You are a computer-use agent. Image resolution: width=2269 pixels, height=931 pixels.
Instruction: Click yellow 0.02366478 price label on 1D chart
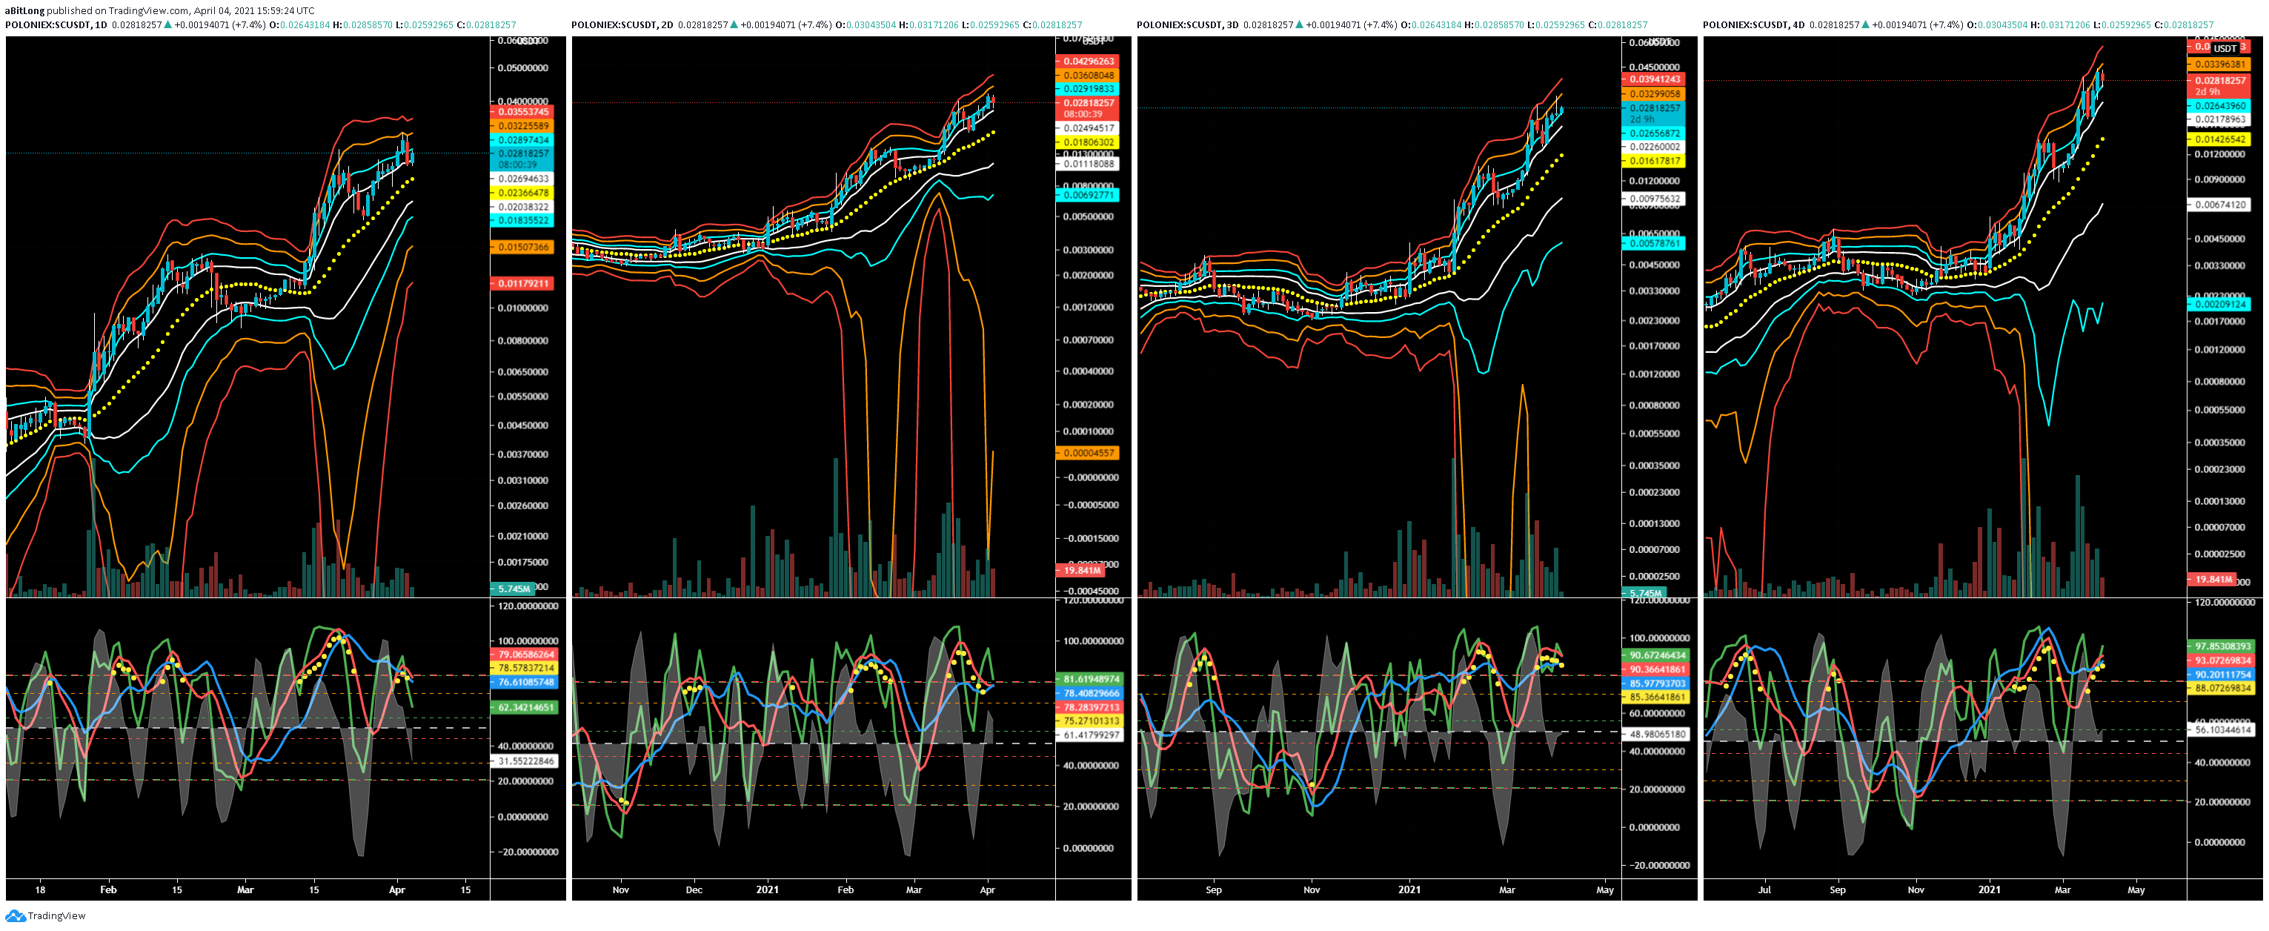pos(522,193)
